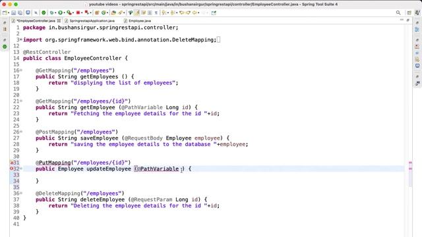This screenshot has height=237, width=422.
Task: Open the dropdown arrow beside the Debug icon
Action: tap(55, 13)
